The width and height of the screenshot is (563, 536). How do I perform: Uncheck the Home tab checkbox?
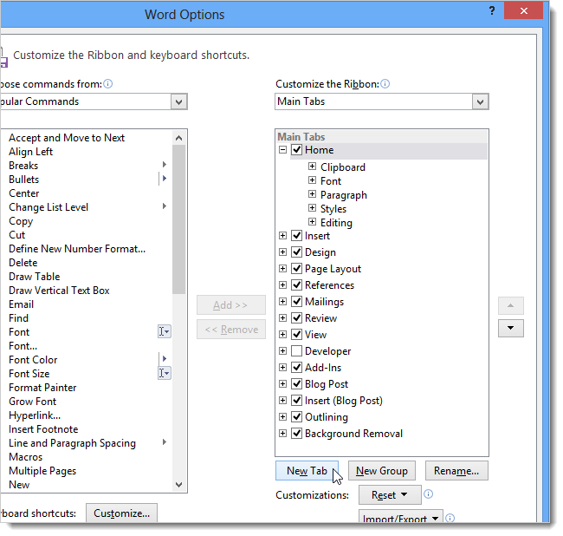[x=296, y=149]
